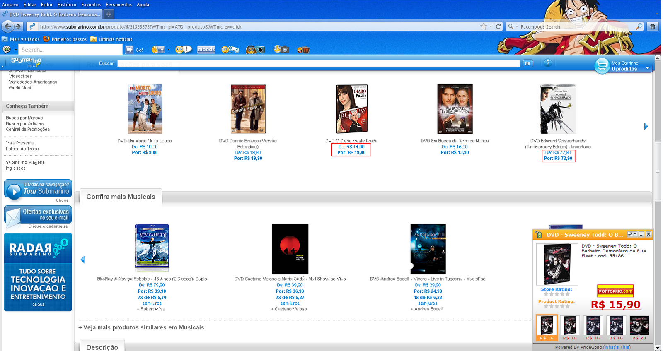Close the PriceGong price popup
Screen dimensions: 663x351
click(x=648, y=234)
